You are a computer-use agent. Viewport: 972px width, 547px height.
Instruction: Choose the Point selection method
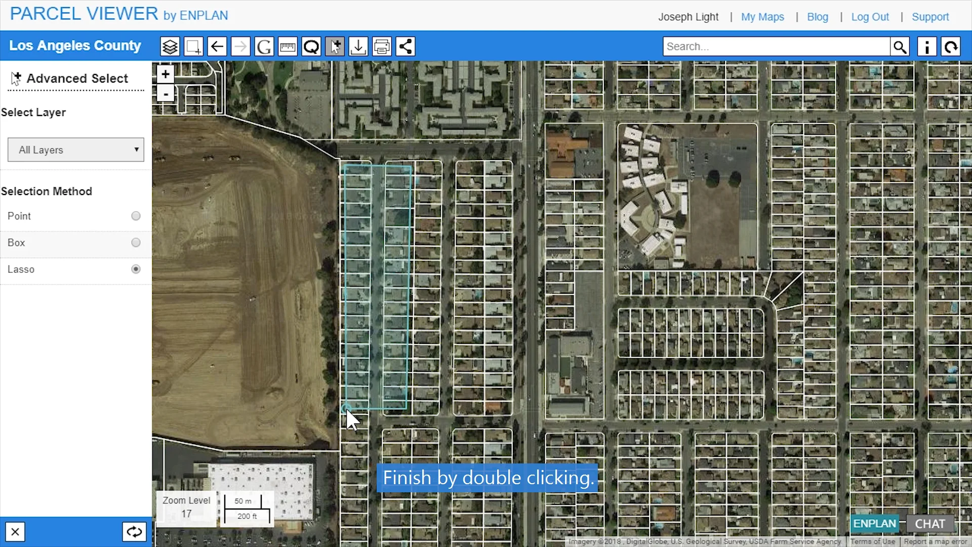(x=136, y=216)
